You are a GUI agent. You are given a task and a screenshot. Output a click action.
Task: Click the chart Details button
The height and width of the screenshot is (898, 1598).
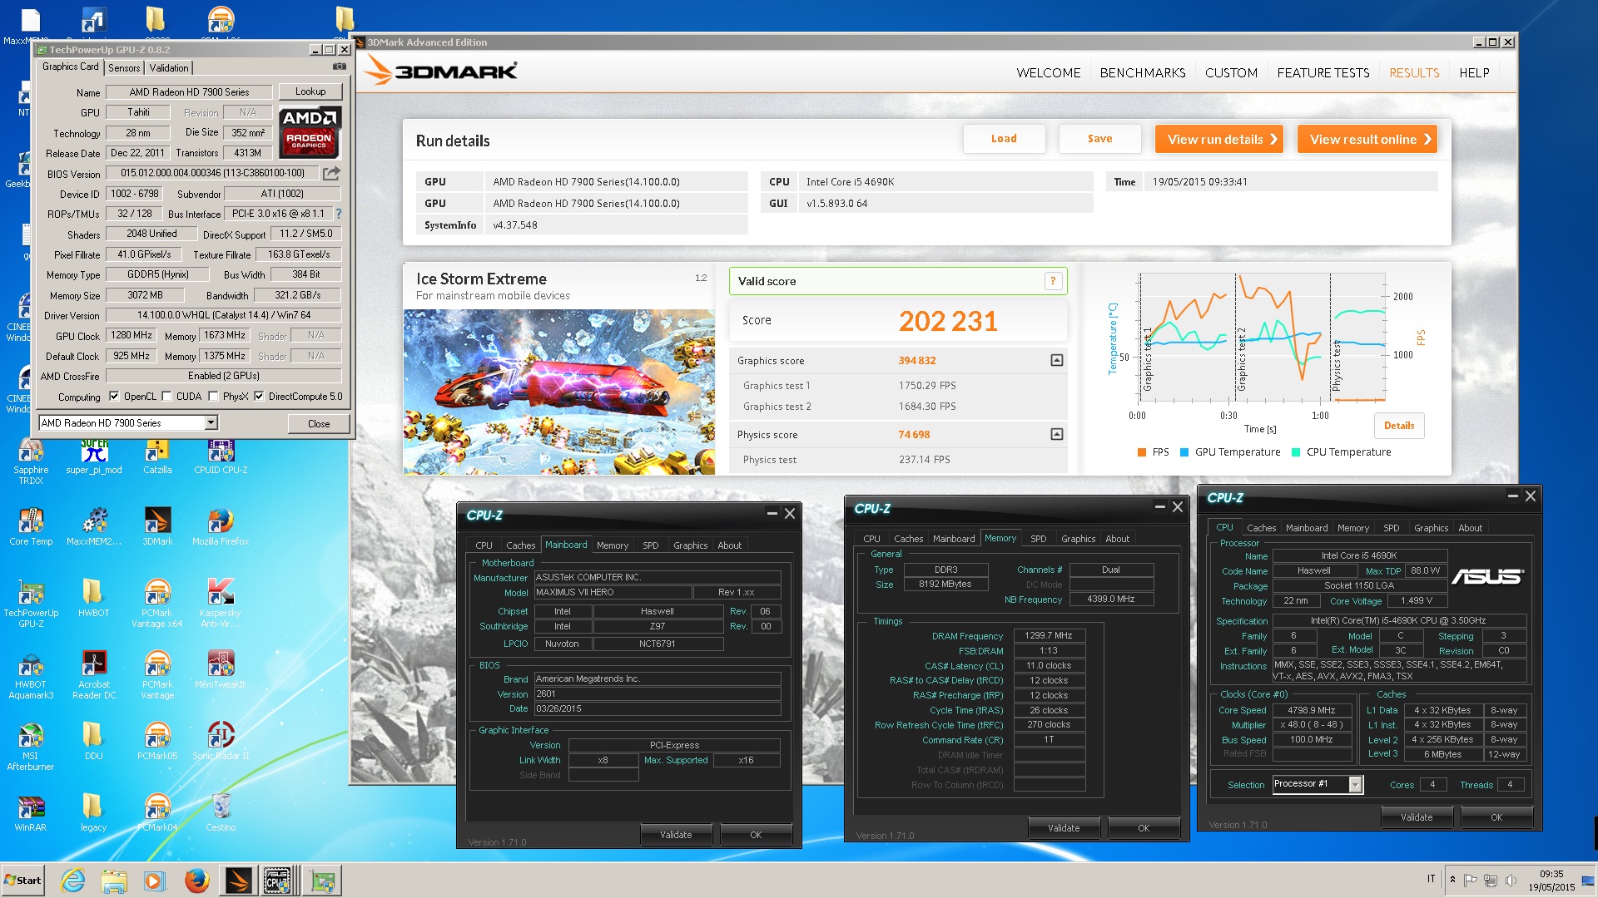tap(1399, 426)
